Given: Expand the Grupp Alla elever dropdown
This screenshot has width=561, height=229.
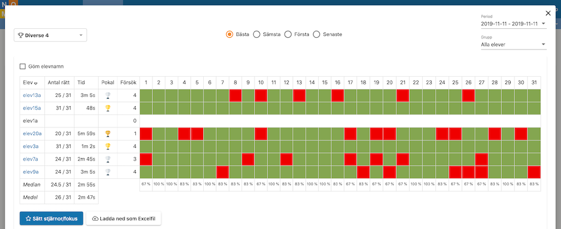Looking at the screenshot, I should pos(514,45).
